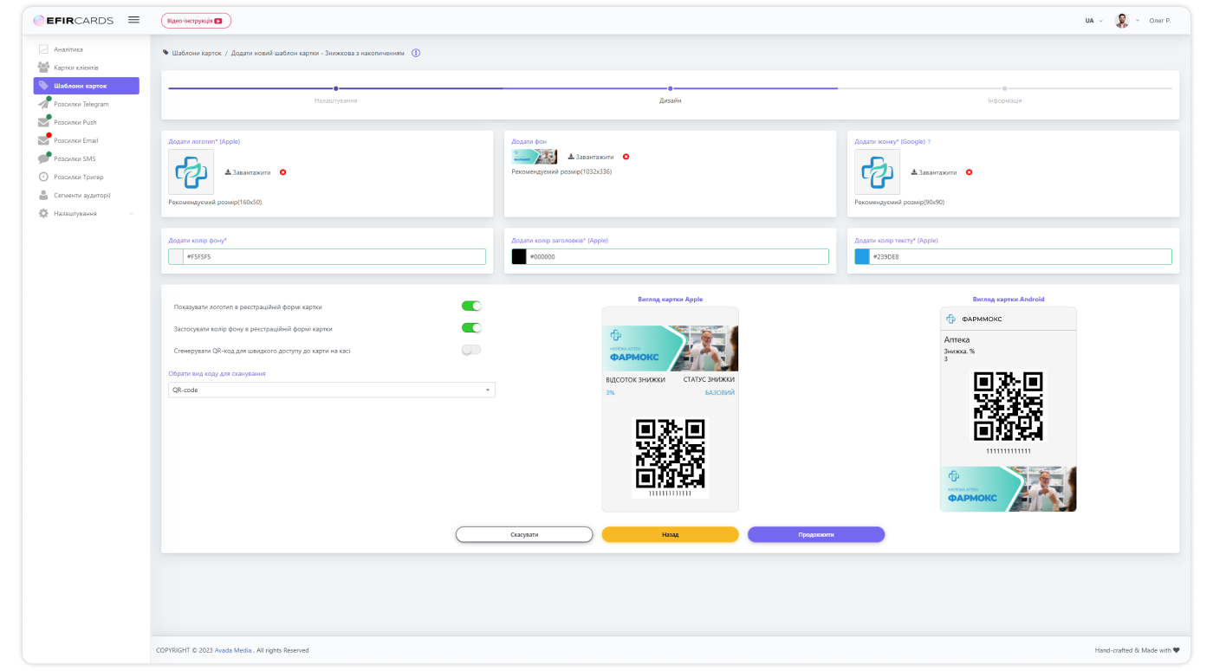
Task: Click the Avada Media footer link
Action: (x=233, y=649)
